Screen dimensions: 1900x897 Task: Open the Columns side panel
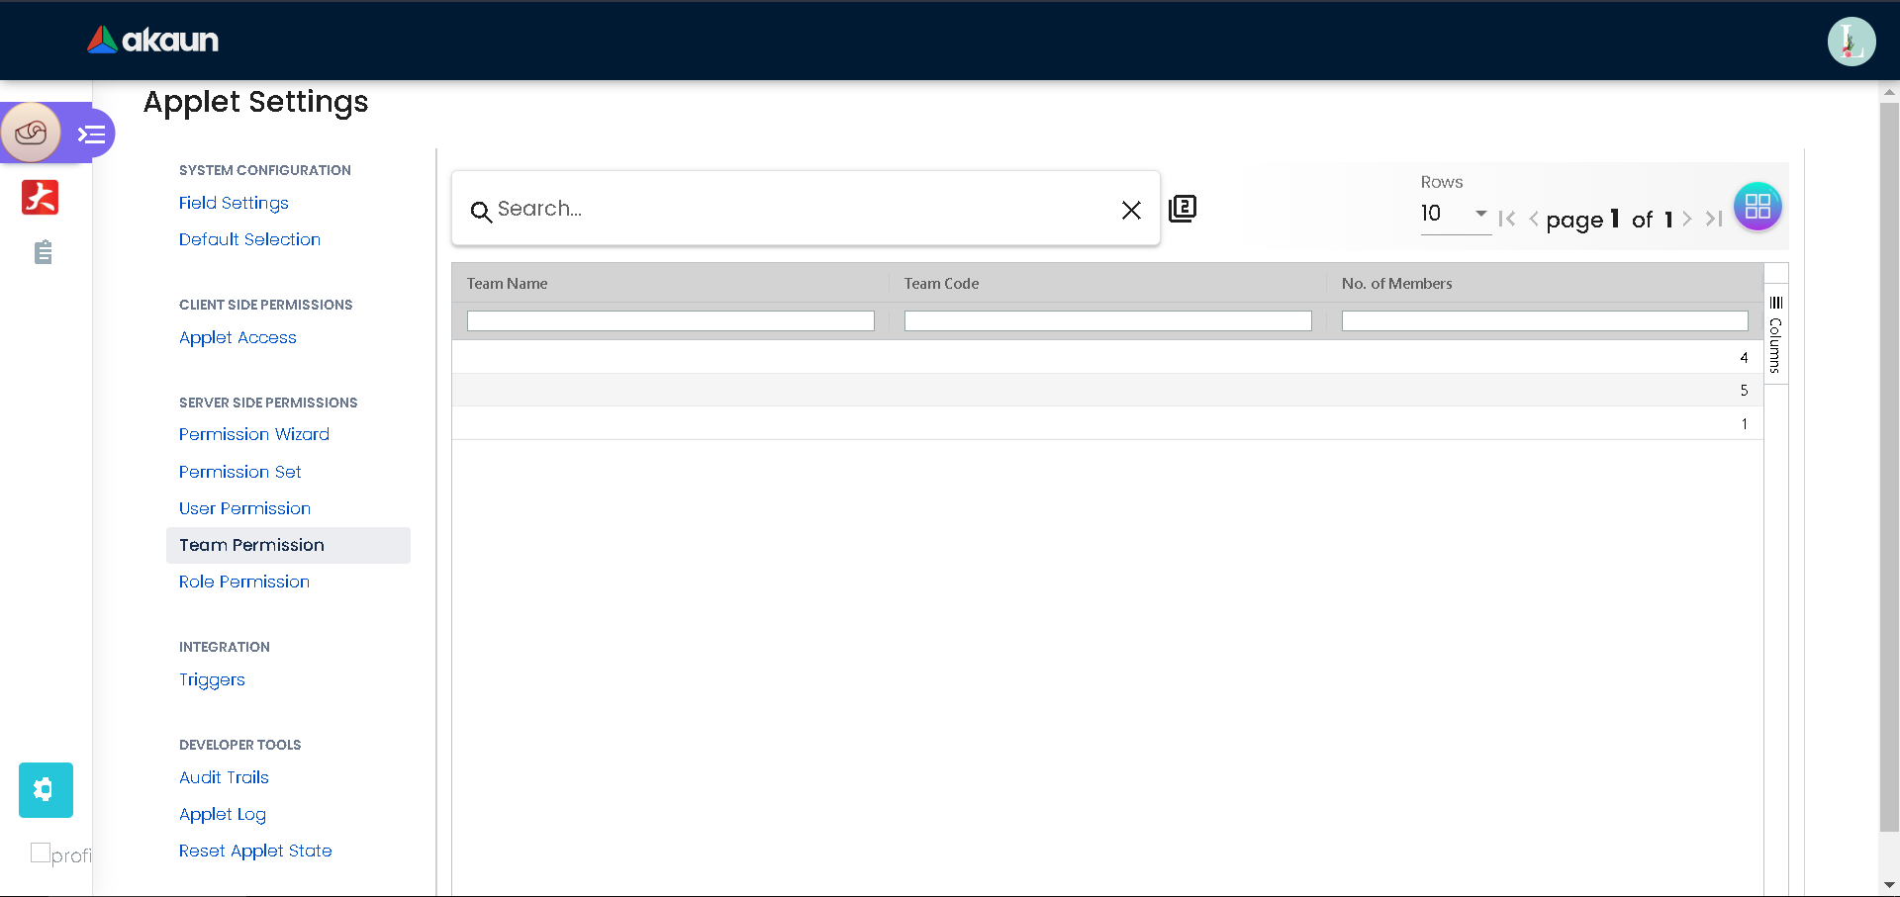coord(1775,334)
